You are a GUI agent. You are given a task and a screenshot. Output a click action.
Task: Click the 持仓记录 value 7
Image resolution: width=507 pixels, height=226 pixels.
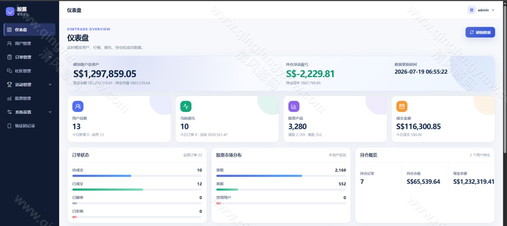(x=362, y=182)
